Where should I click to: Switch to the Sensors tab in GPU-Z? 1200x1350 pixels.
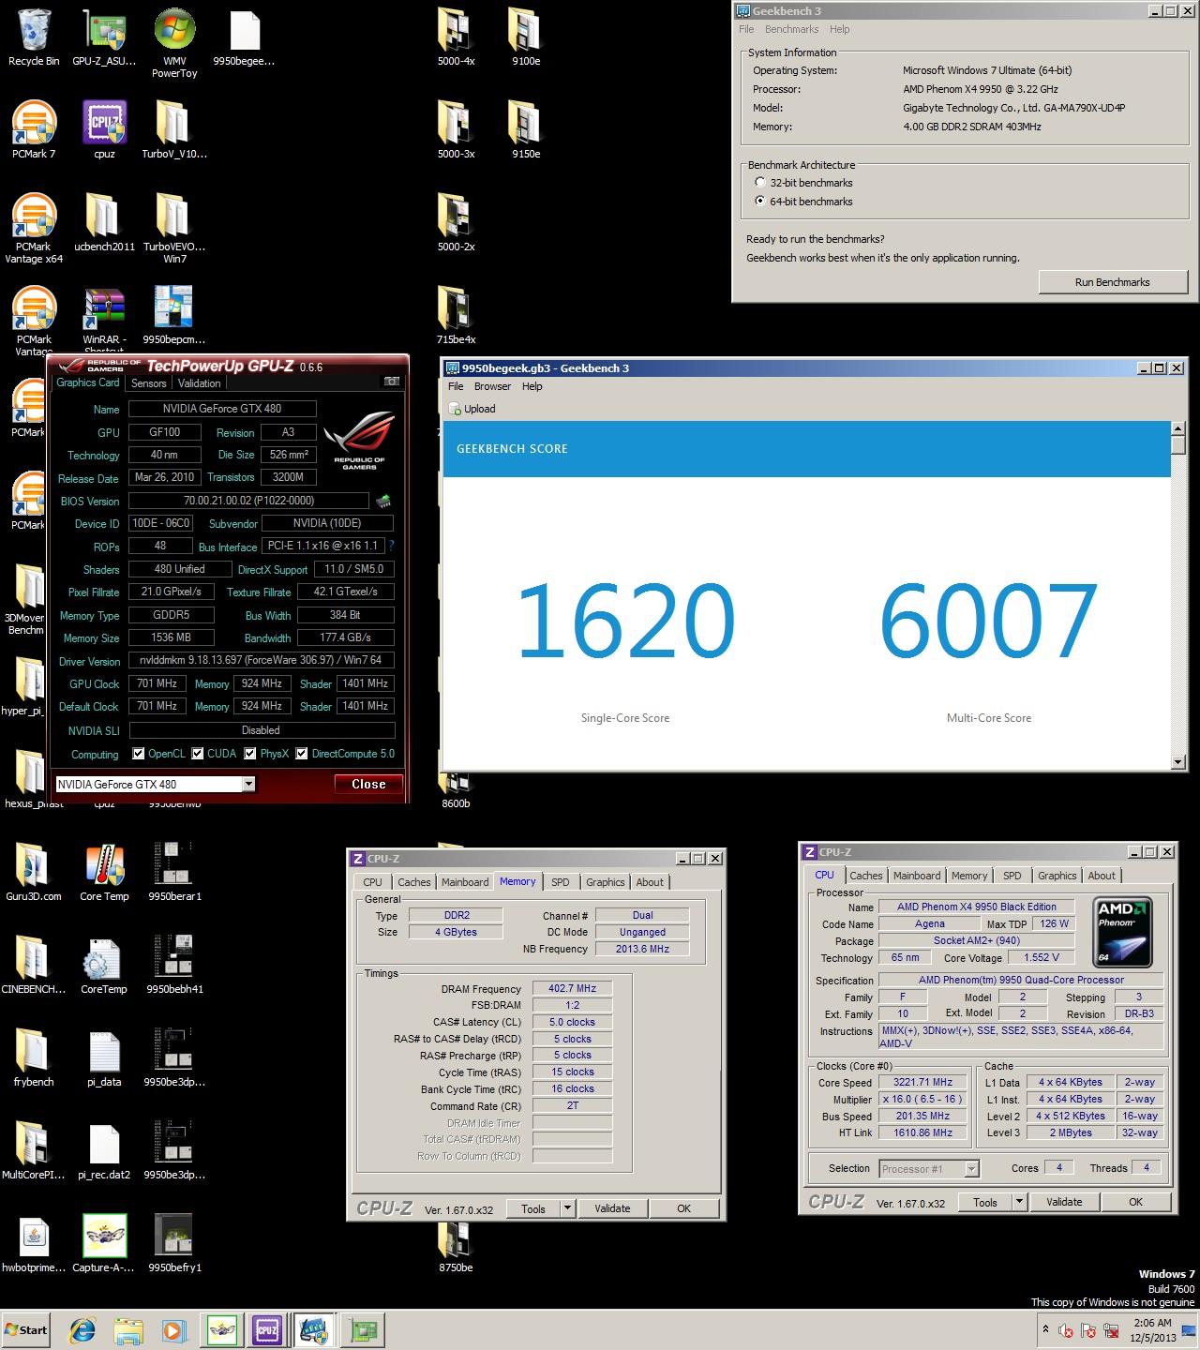[x=148, y=382]
